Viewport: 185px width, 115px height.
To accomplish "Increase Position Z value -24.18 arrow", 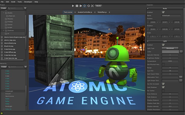I will [x=182, y=22].
